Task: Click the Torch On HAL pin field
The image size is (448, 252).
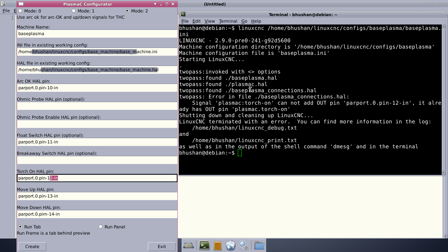Action: pos(97,178)
